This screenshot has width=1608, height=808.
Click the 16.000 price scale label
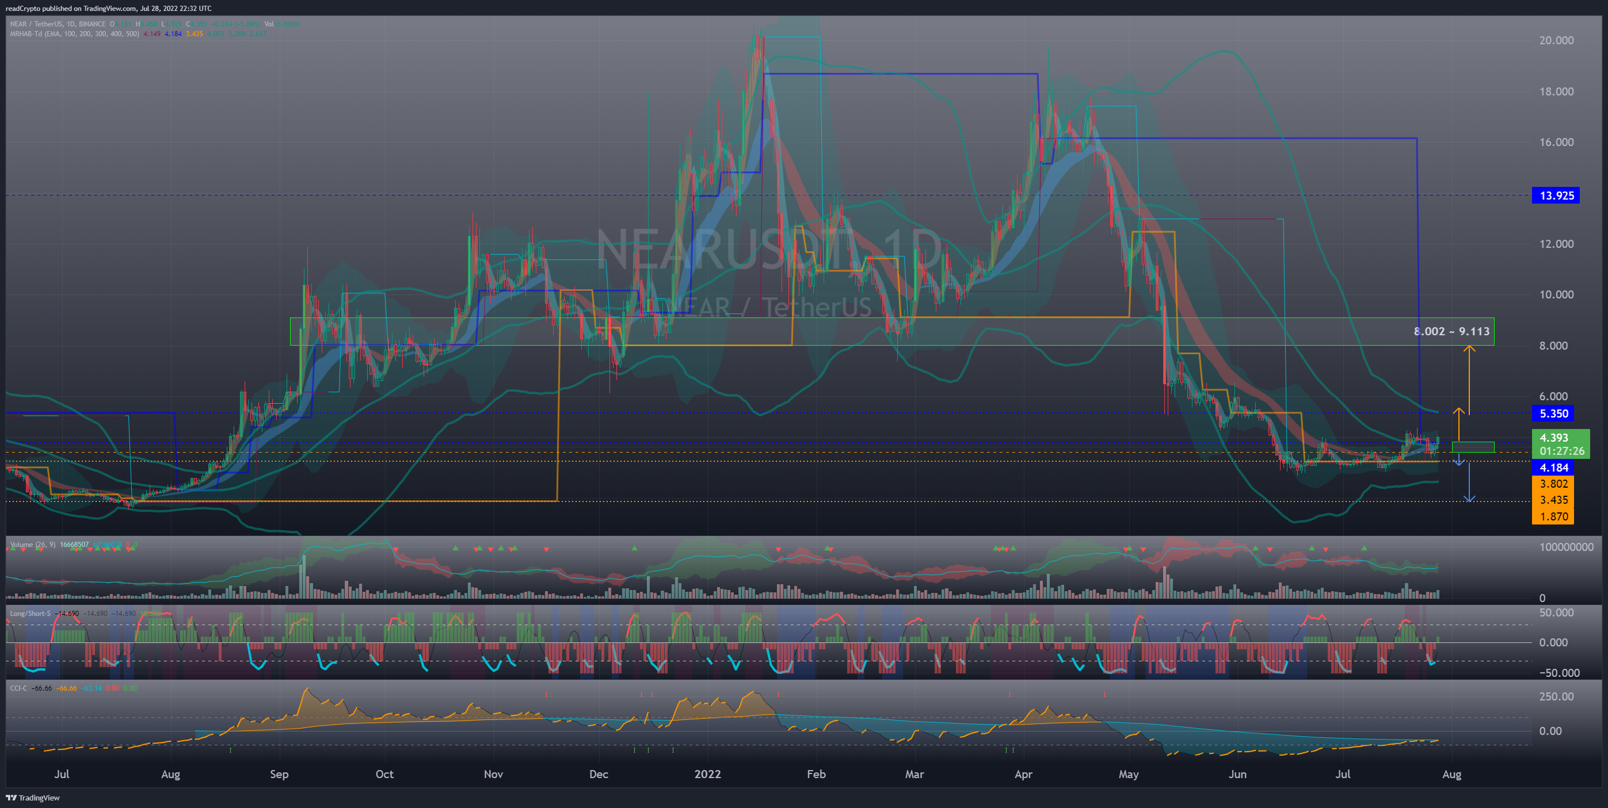click(x=1556, y=141)
